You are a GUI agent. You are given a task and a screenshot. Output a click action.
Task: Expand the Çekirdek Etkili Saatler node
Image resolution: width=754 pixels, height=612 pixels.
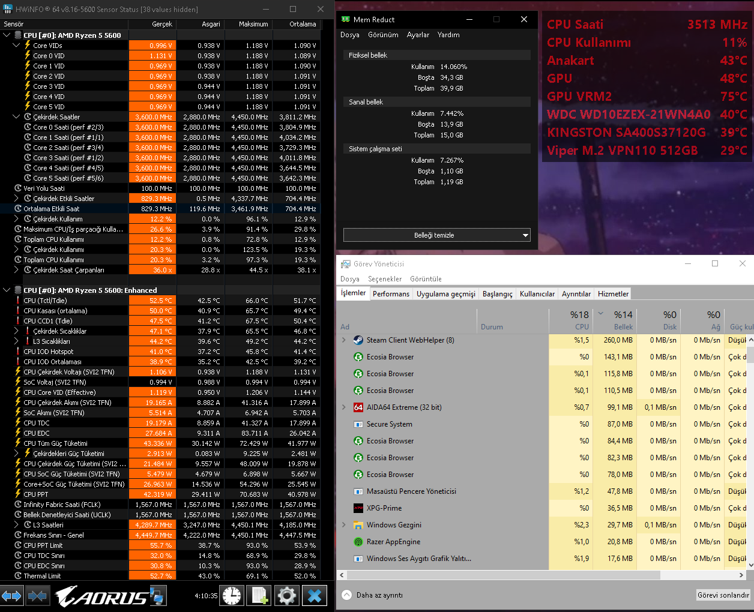16,199
